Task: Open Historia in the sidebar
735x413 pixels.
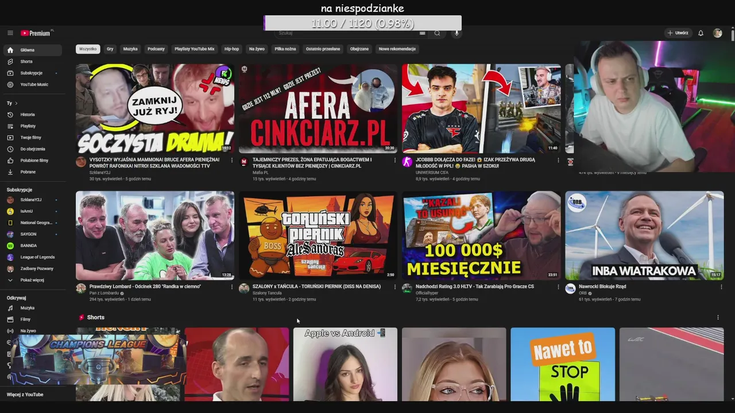Action: click(33, 115)
